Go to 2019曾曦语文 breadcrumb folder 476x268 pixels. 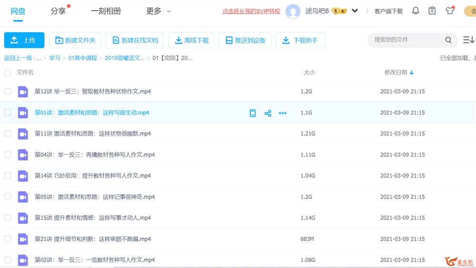(x=124, y=58)
